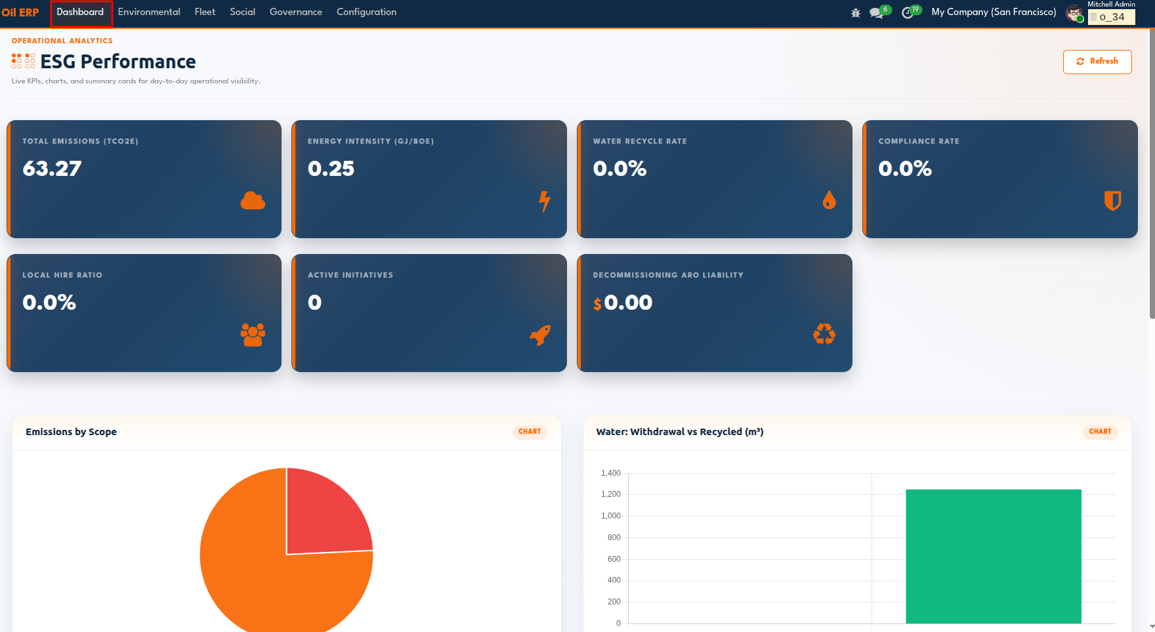
Task: Open the activities clock icon with 19 badge
Action: coord(911,12)
